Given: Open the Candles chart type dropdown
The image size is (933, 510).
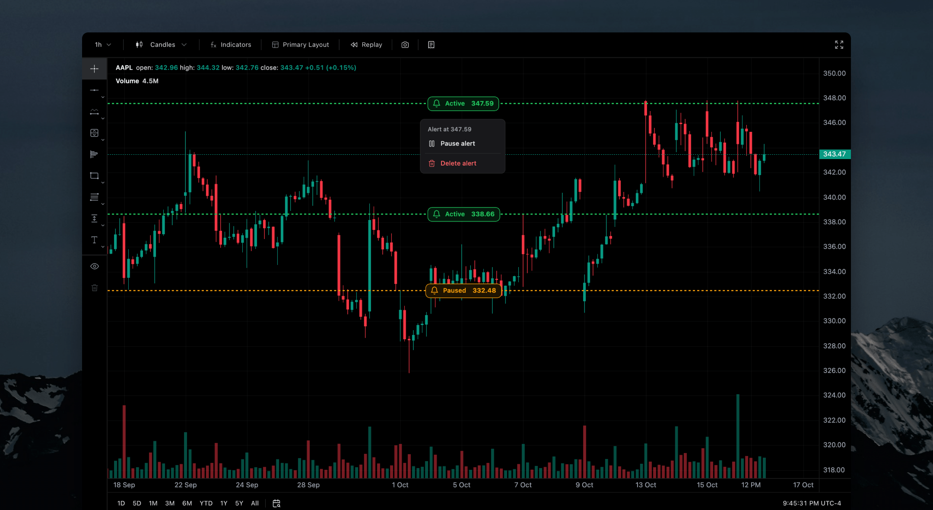Looking at the screenshot, I should tap(161, 45).
